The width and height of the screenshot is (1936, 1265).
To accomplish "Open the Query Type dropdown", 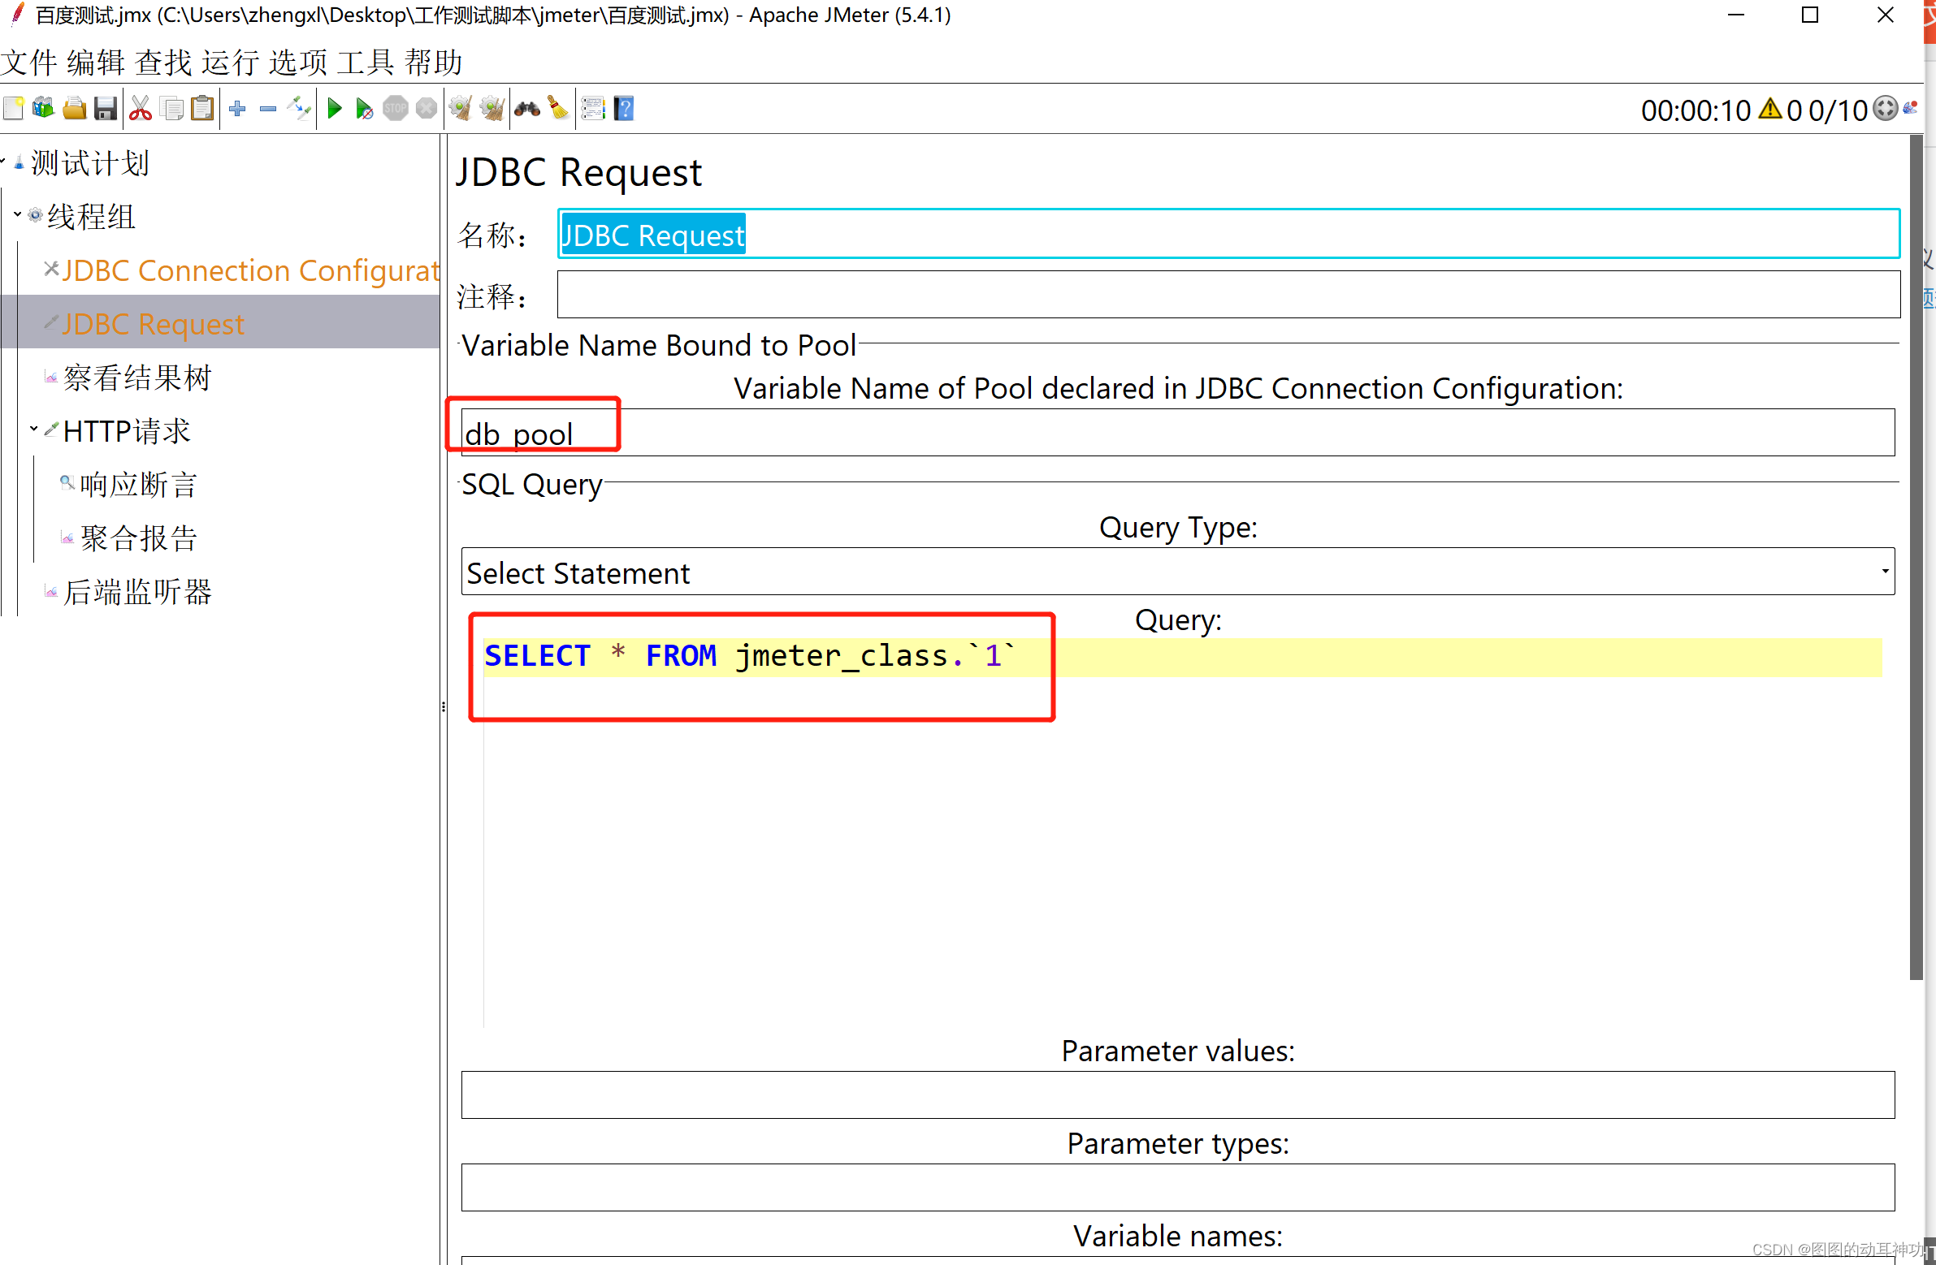I will pos(1177,572).
